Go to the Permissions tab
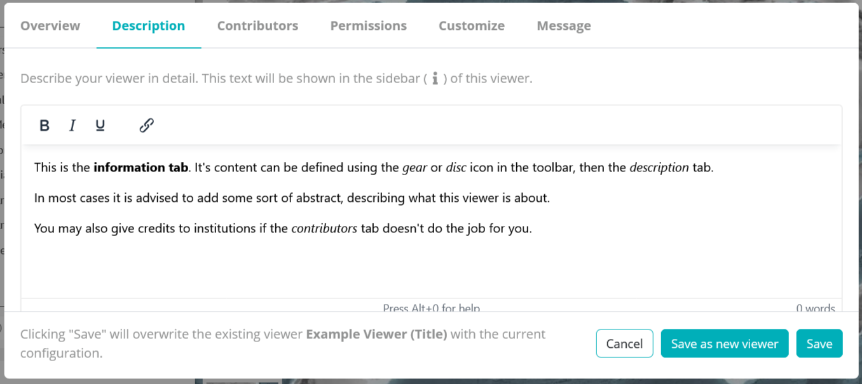Screen dimensions: 862x384 coord(369,26)
